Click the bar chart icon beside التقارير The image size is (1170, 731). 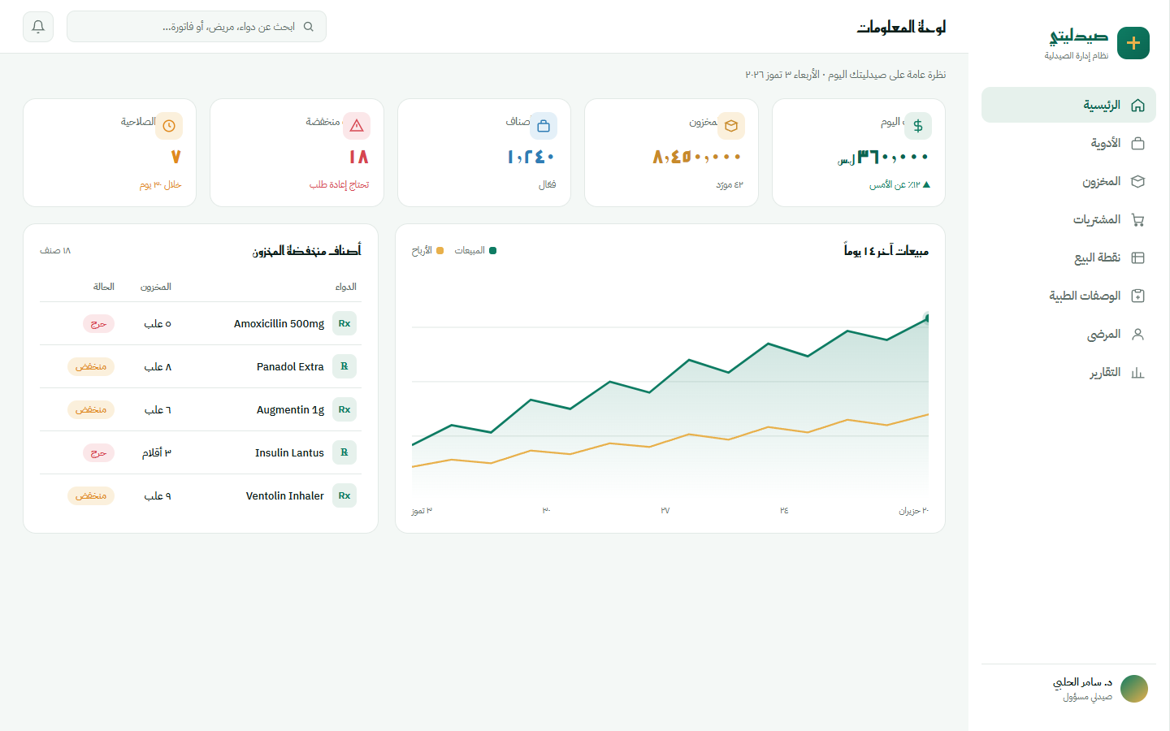pos(1137,372)
